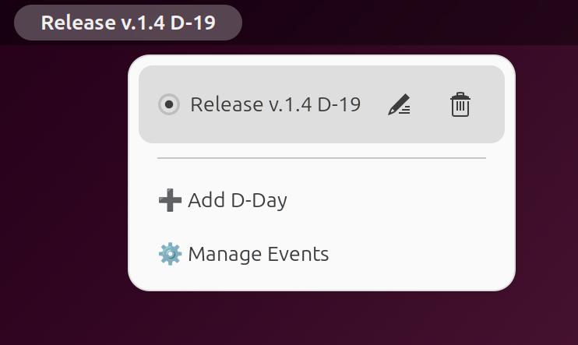
Task: Click the dark desktop background outside the popup
Action: (62, 195)
